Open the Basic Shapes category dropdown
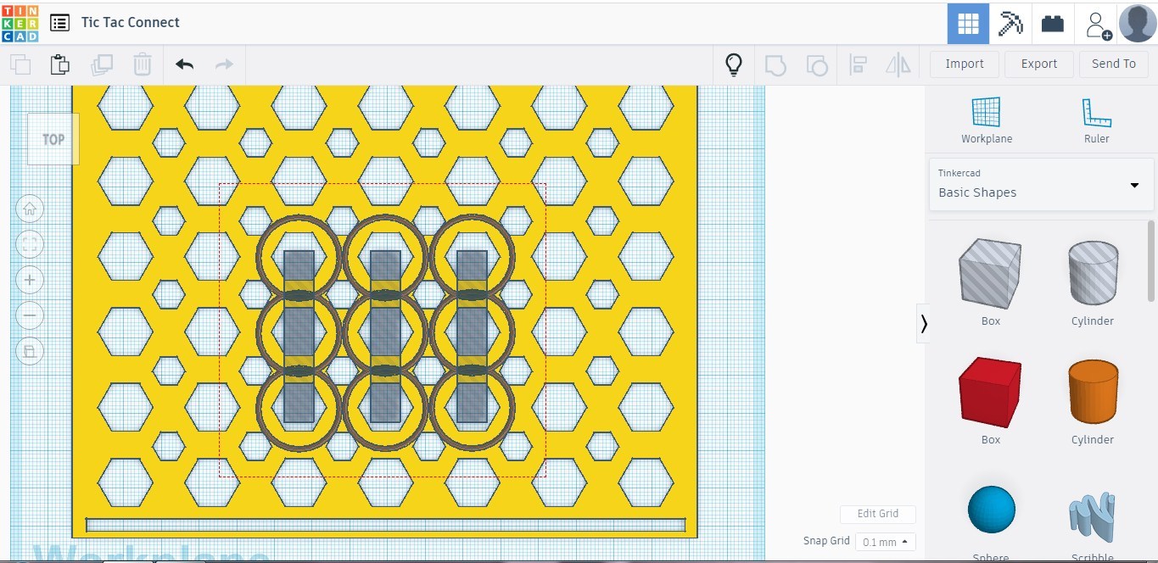The image size is (1158, 563). point(1041,184)
